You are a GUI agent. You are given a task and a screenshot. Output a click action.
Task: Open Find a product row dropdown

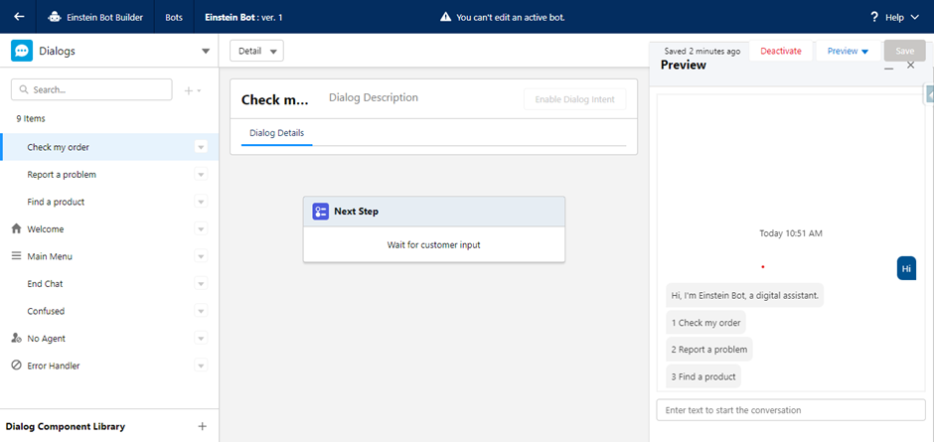[x=201, y=202]
